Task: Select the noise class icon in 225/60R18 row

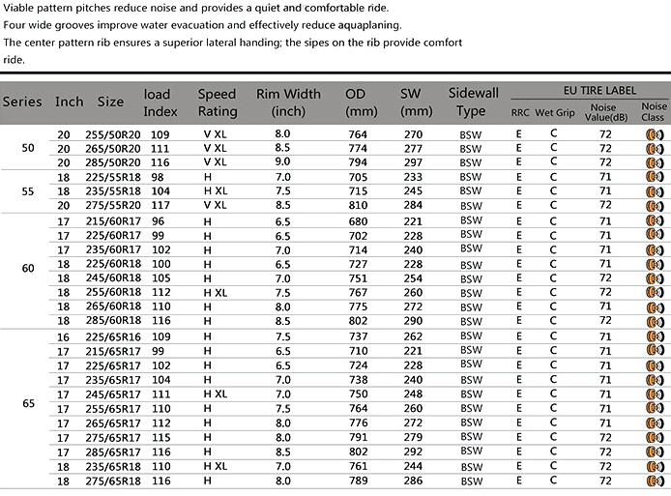Action: click(x=655, y=265)
